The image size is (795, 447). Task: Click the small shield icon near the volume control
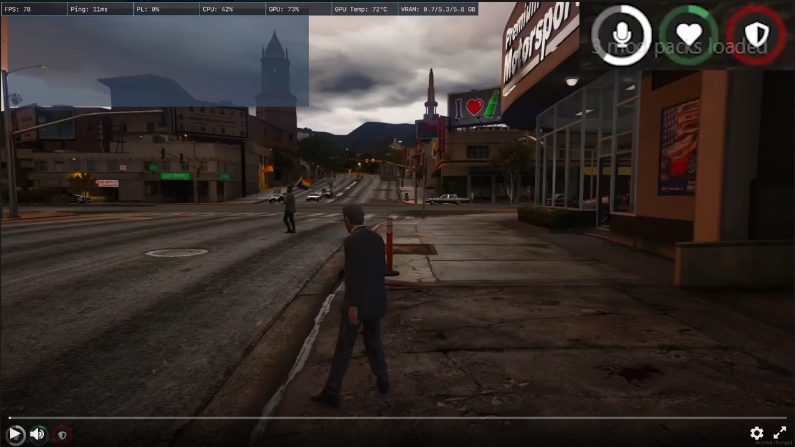[62, 435]
